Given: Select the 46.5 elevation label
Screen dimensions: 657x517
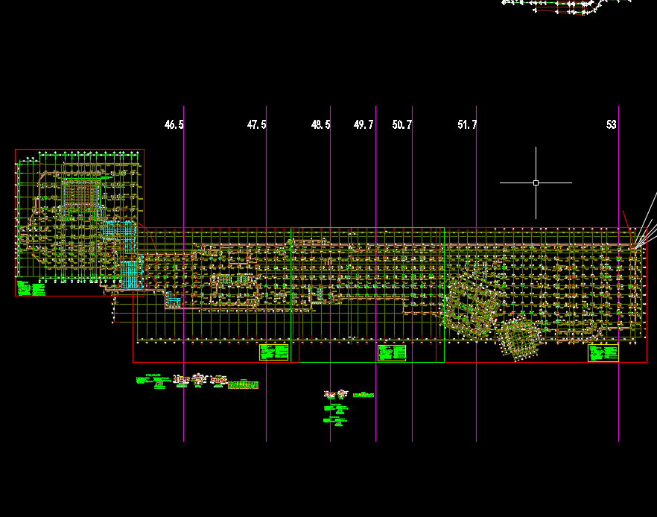Looking at the screenshot, I should 174,125.
